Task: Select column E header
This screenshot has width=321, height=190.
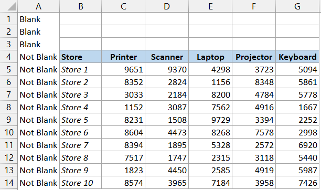Action: [x=210, y=6]
